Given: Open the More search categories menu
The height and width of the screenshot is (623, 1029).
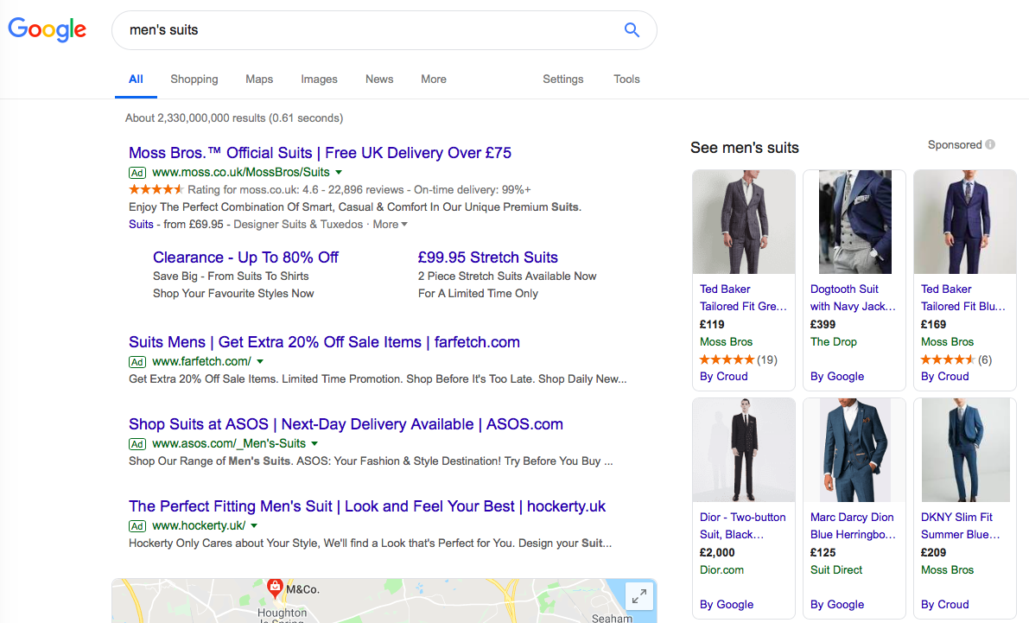Looking at the screenshot, I should pos(433,79).
